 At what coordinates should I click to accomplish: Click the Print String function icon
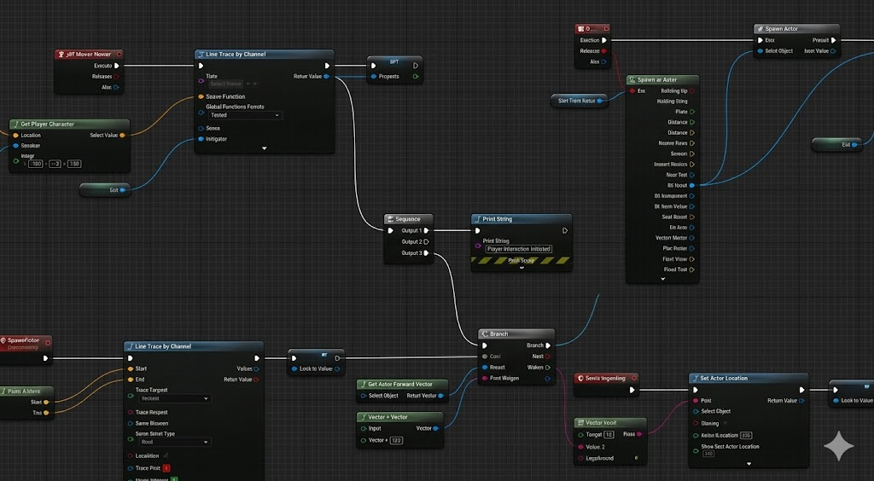pyautogui.click(x=477, y=219)
